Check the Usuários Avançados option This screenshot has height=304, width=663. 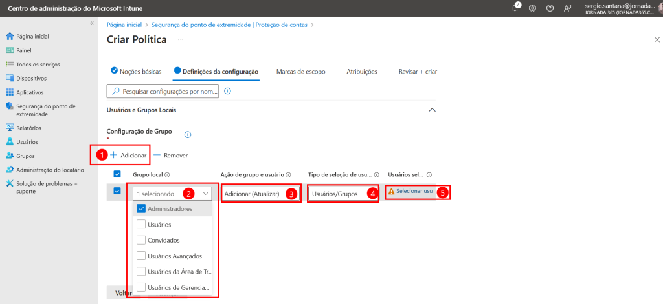pyautogui.click(x=142, y=256)
